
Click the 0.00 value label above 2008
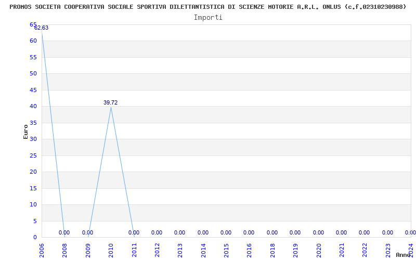tap(64, 232)
